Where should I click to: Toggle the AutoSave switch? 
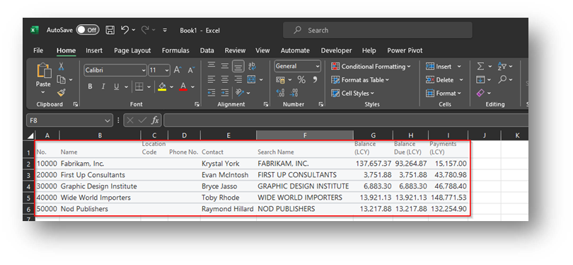click(x=88, y=30)
